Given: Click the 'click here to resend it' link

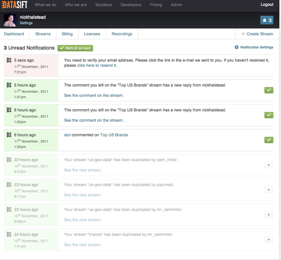Looking at the screenshot, I should pyautogui.click(x=97, y=66).
